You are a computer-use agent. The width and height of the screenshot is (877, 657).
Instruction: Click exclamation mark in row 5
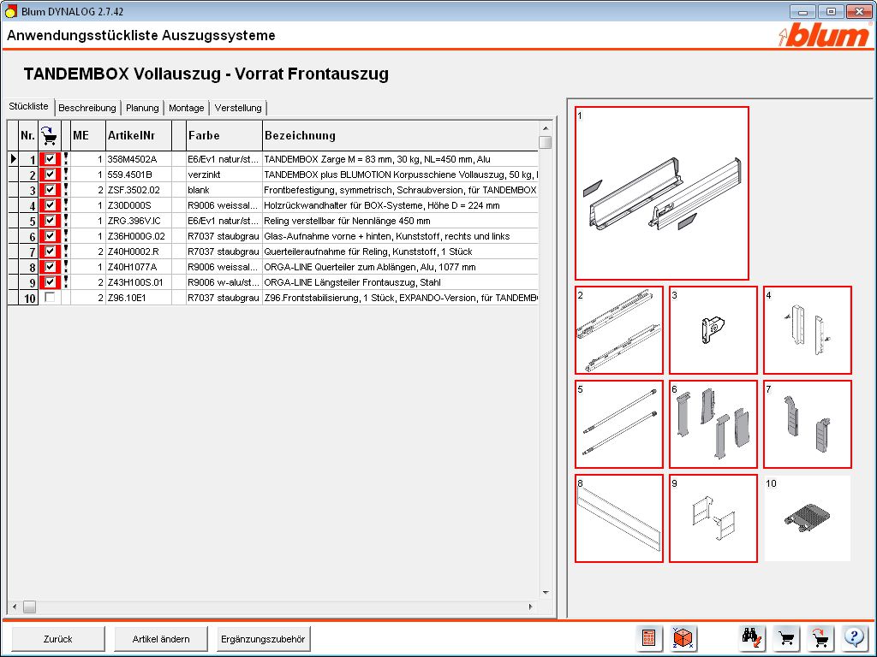(x=66, y=220)
